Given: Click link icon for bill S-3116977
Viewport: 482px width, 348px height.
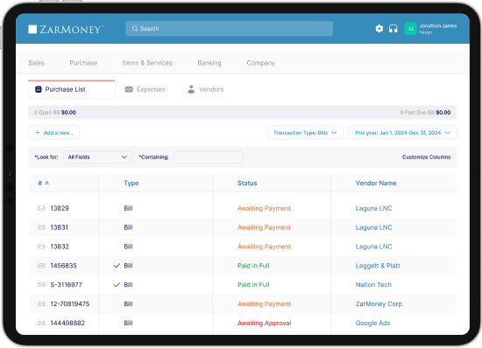Looking at the screenshot, I should [x=41, y=284].
